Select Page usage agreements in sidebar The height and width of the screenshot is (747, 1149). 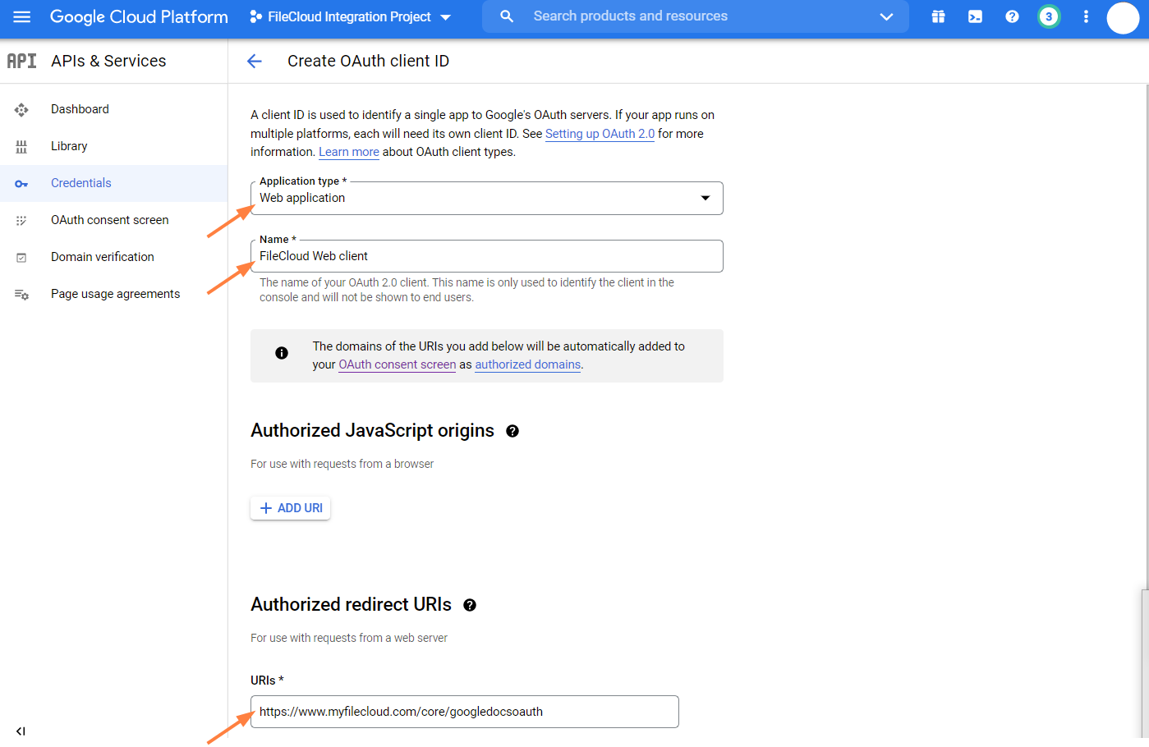[x=115, y=293]
